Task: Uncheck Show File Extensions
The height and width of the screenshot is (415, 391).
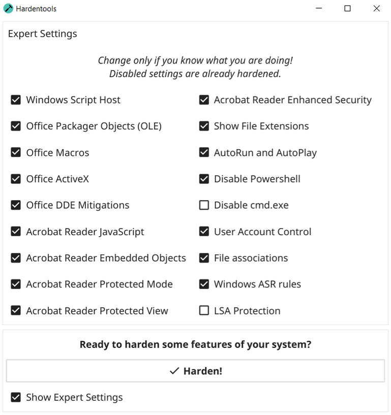Action: point(204,126)
